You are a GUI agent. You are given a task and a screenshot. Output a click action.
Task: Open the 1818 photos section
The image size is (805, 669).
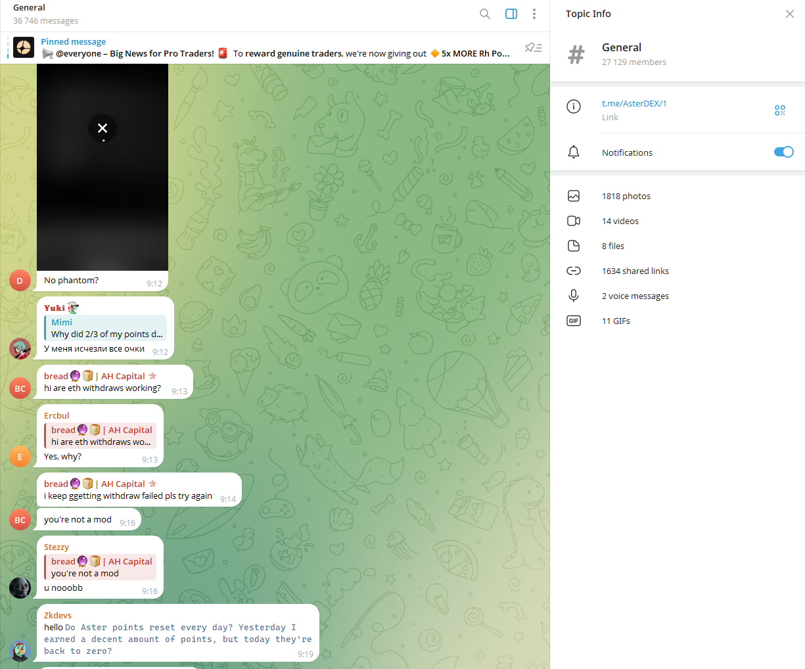(626, 196)
